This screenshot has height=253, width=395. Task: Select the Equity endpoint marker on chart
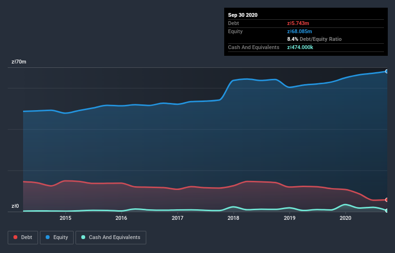(x=387, y=72)
